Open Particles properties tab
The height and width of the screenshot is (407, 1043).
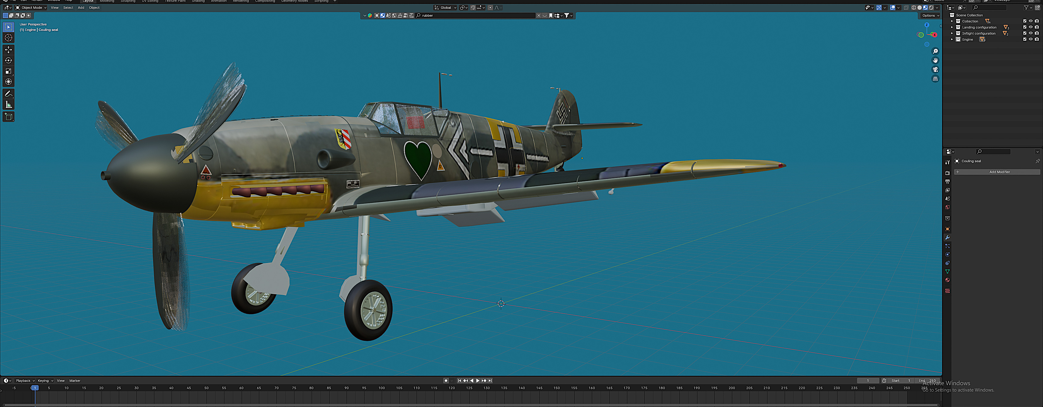click(947, 246)
